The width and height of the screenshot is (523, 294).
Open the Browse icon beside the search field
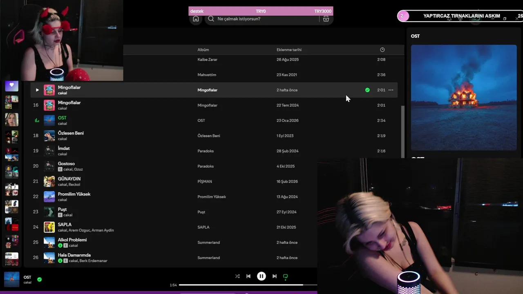point(326,19)
